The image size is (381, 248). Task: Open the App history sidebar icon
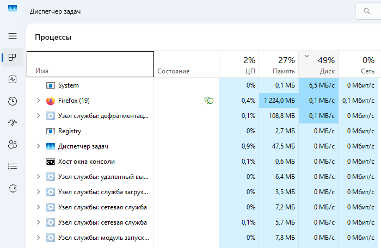(13, 101)
